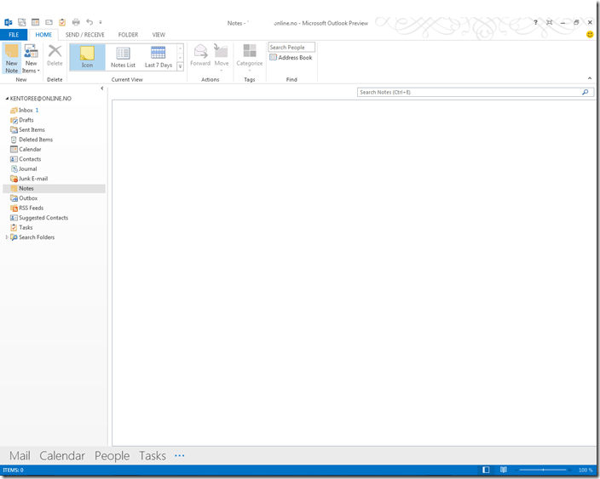This screenshot has width=600, height=479.
Task: Click the Help question mark icon
Action: (536, 22)
